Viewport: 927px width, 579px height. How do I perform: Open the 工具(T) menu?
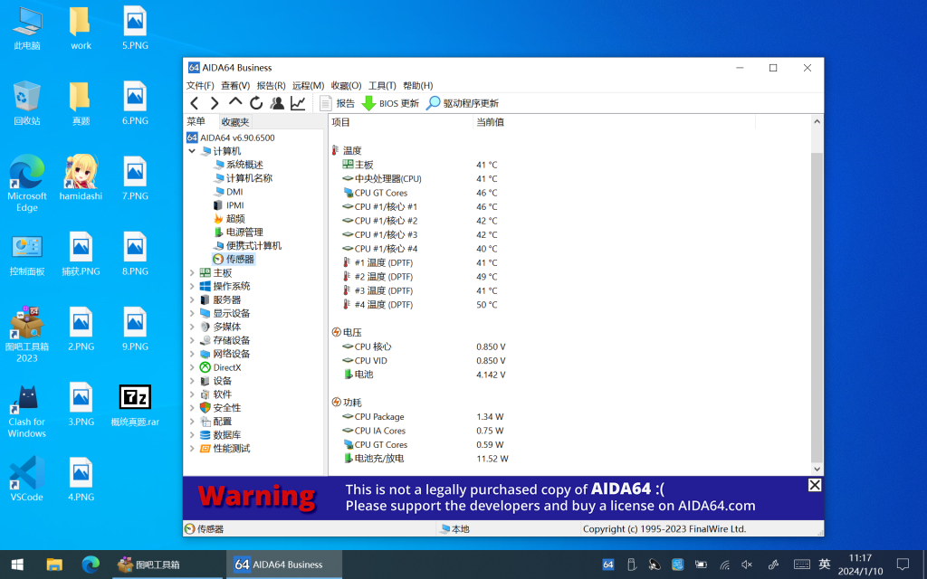click(x=382, y=86)
